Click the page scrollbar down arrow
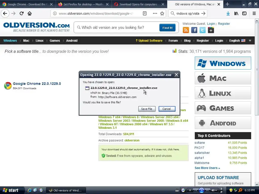This screenshot has width=259, height=194. tap(257, 184)
